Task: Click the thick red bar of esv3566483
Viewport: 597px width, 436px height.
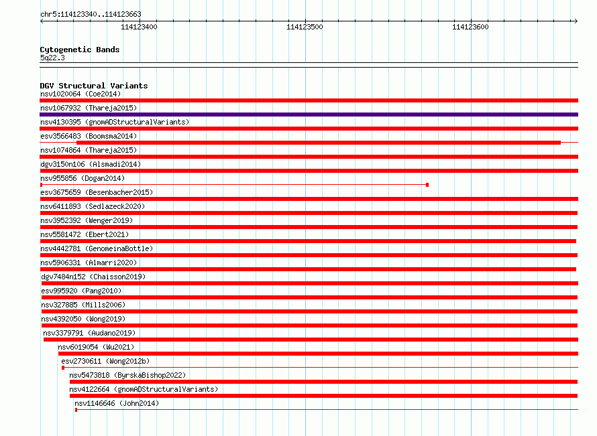Action: point(319,143)
